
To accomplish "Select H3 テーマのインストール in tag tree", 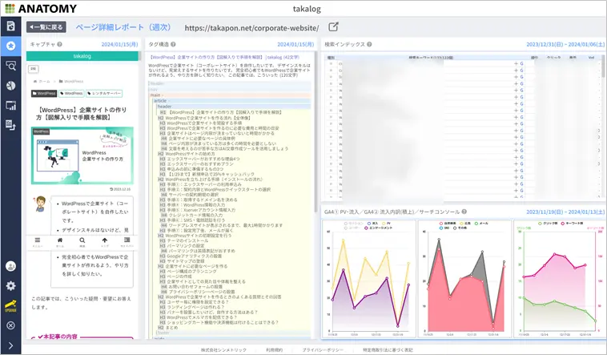I will click(x=184, y=240).
